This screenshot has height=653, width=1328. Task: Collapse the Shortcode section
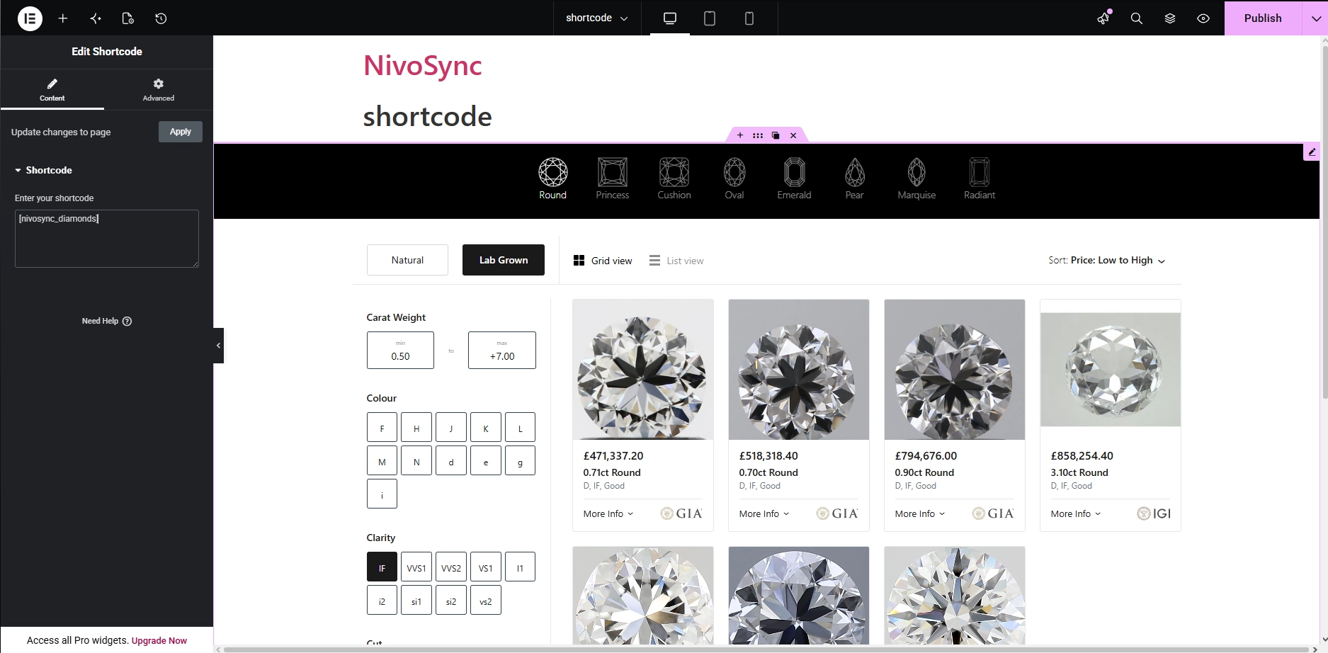pyautogui.click(x=43, y=170)
